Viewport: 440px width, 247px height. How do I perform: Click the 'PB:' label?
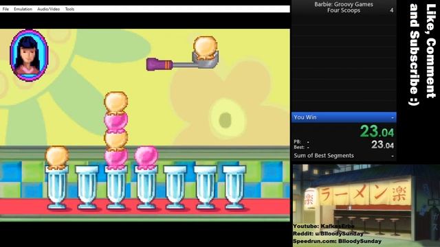(298, 142)
